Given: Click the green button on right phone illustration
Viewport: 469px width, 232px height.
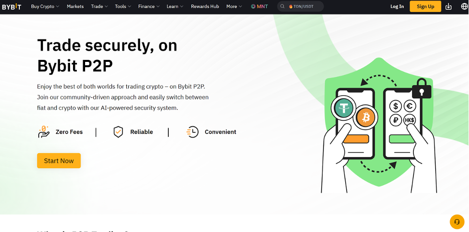Looking at the screenshot, I should pyautogui.click(x=402, y=139).
